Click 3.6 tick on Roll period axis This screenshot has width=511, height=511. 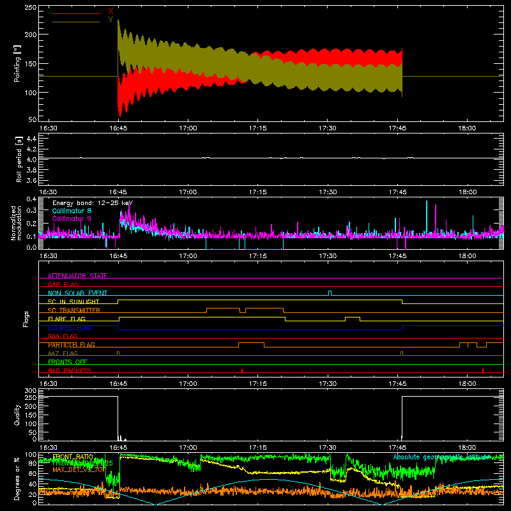(x=31, y=180)
